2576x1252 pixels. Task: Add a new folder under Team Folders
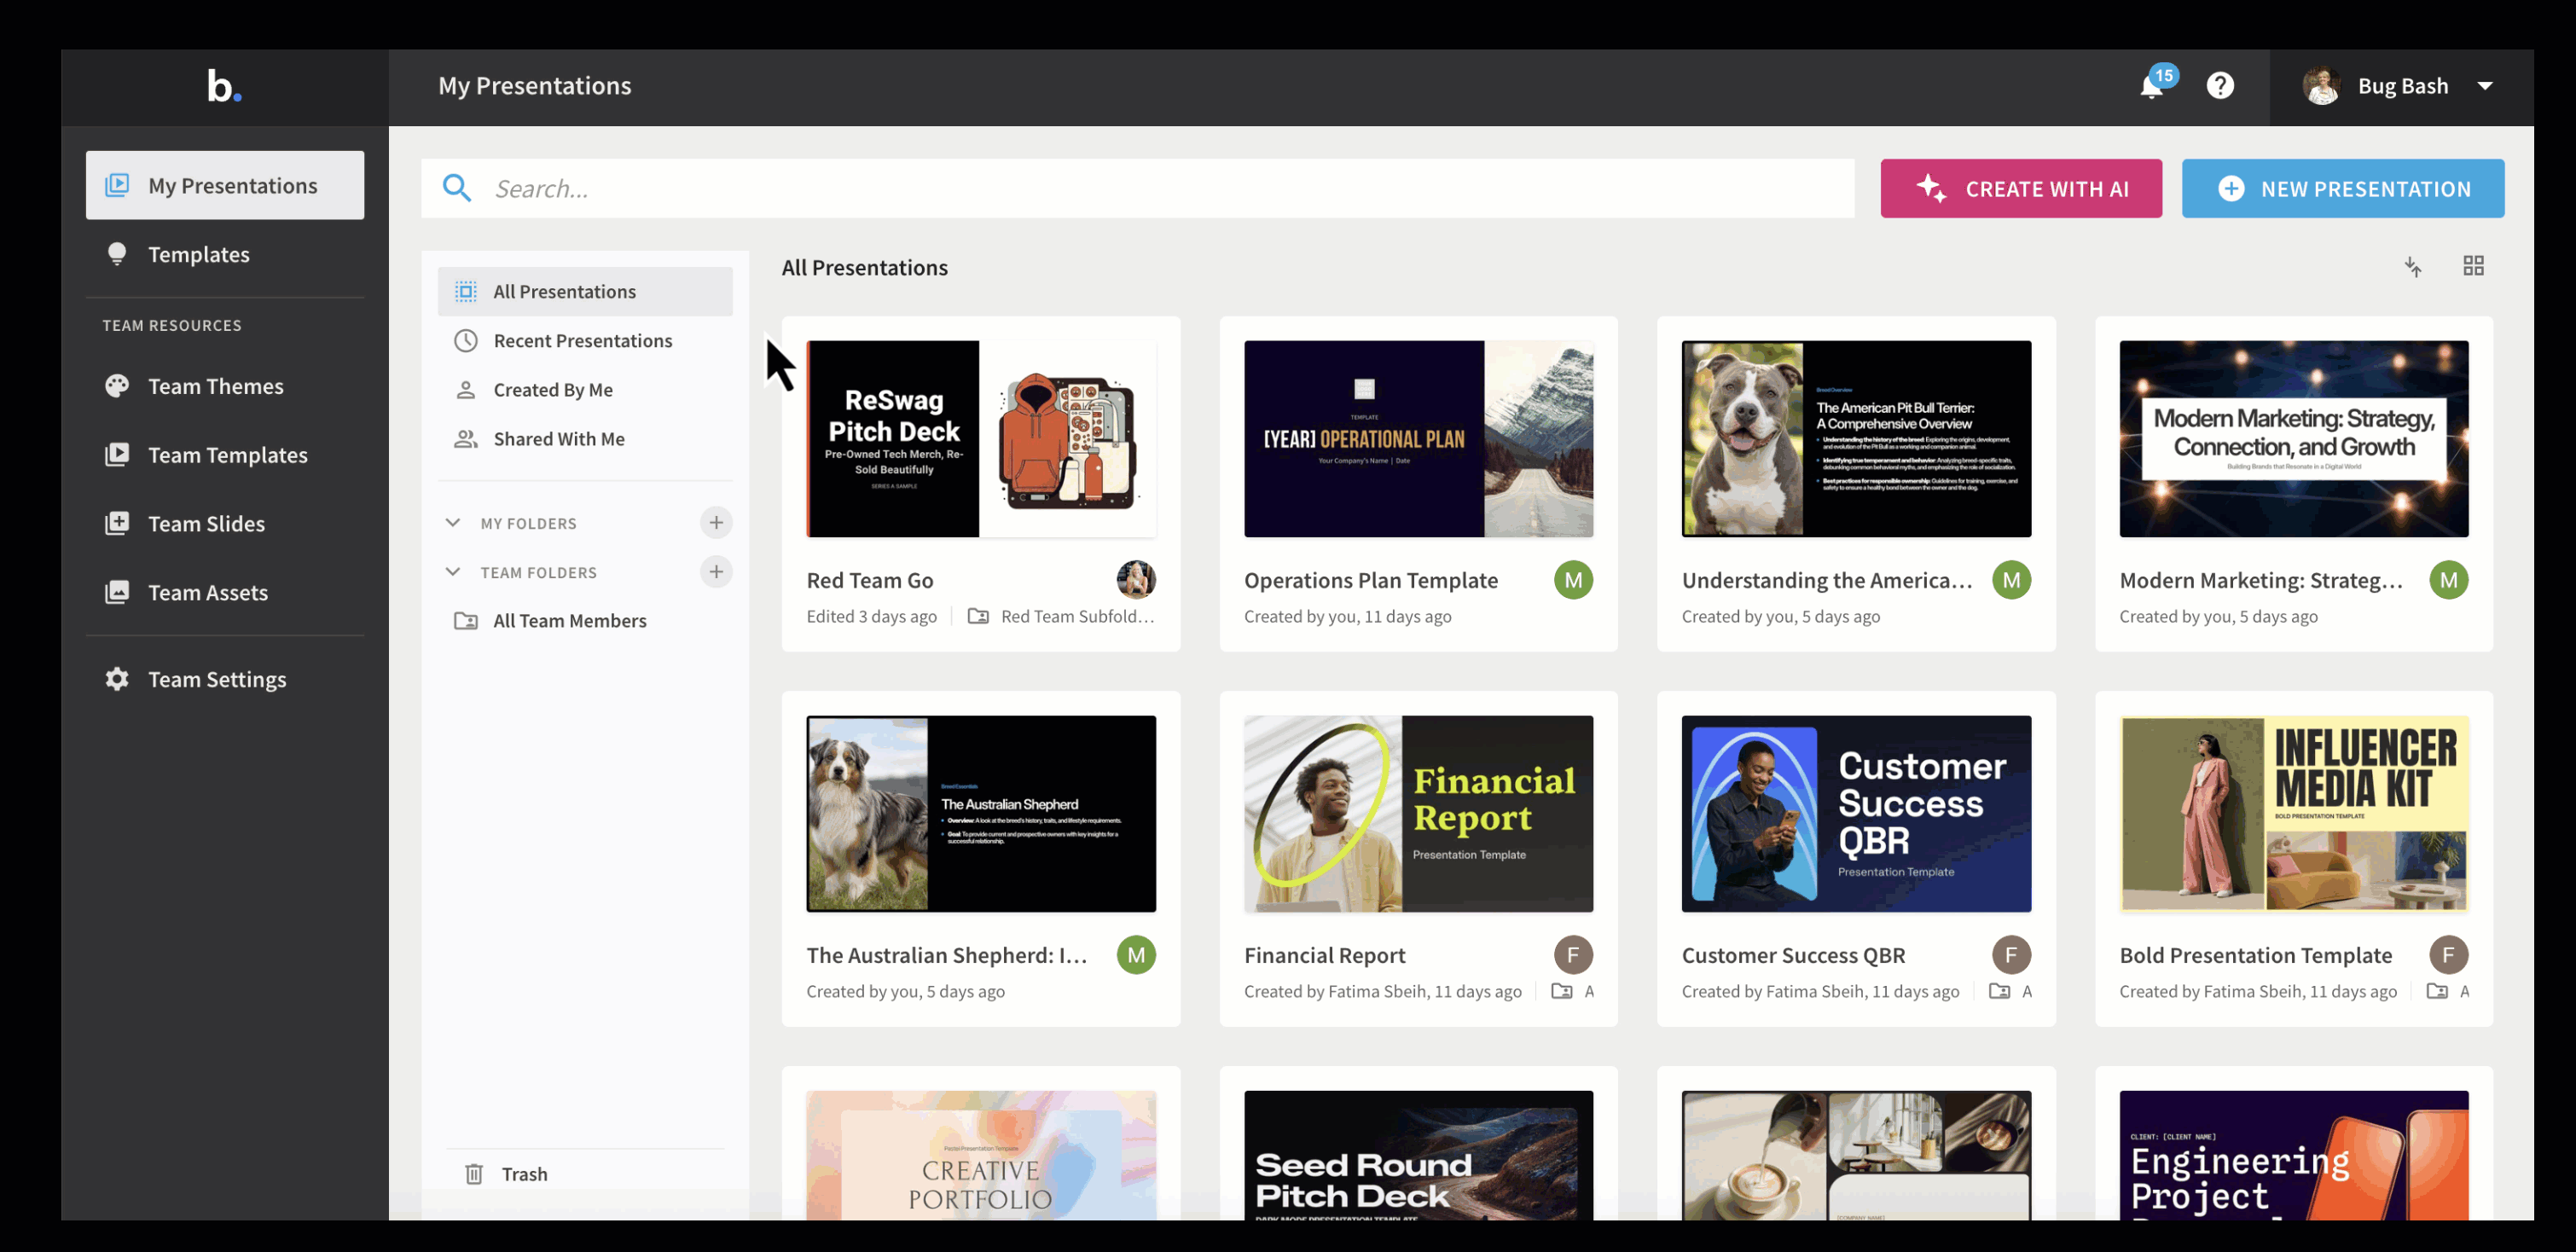[716, 572]
